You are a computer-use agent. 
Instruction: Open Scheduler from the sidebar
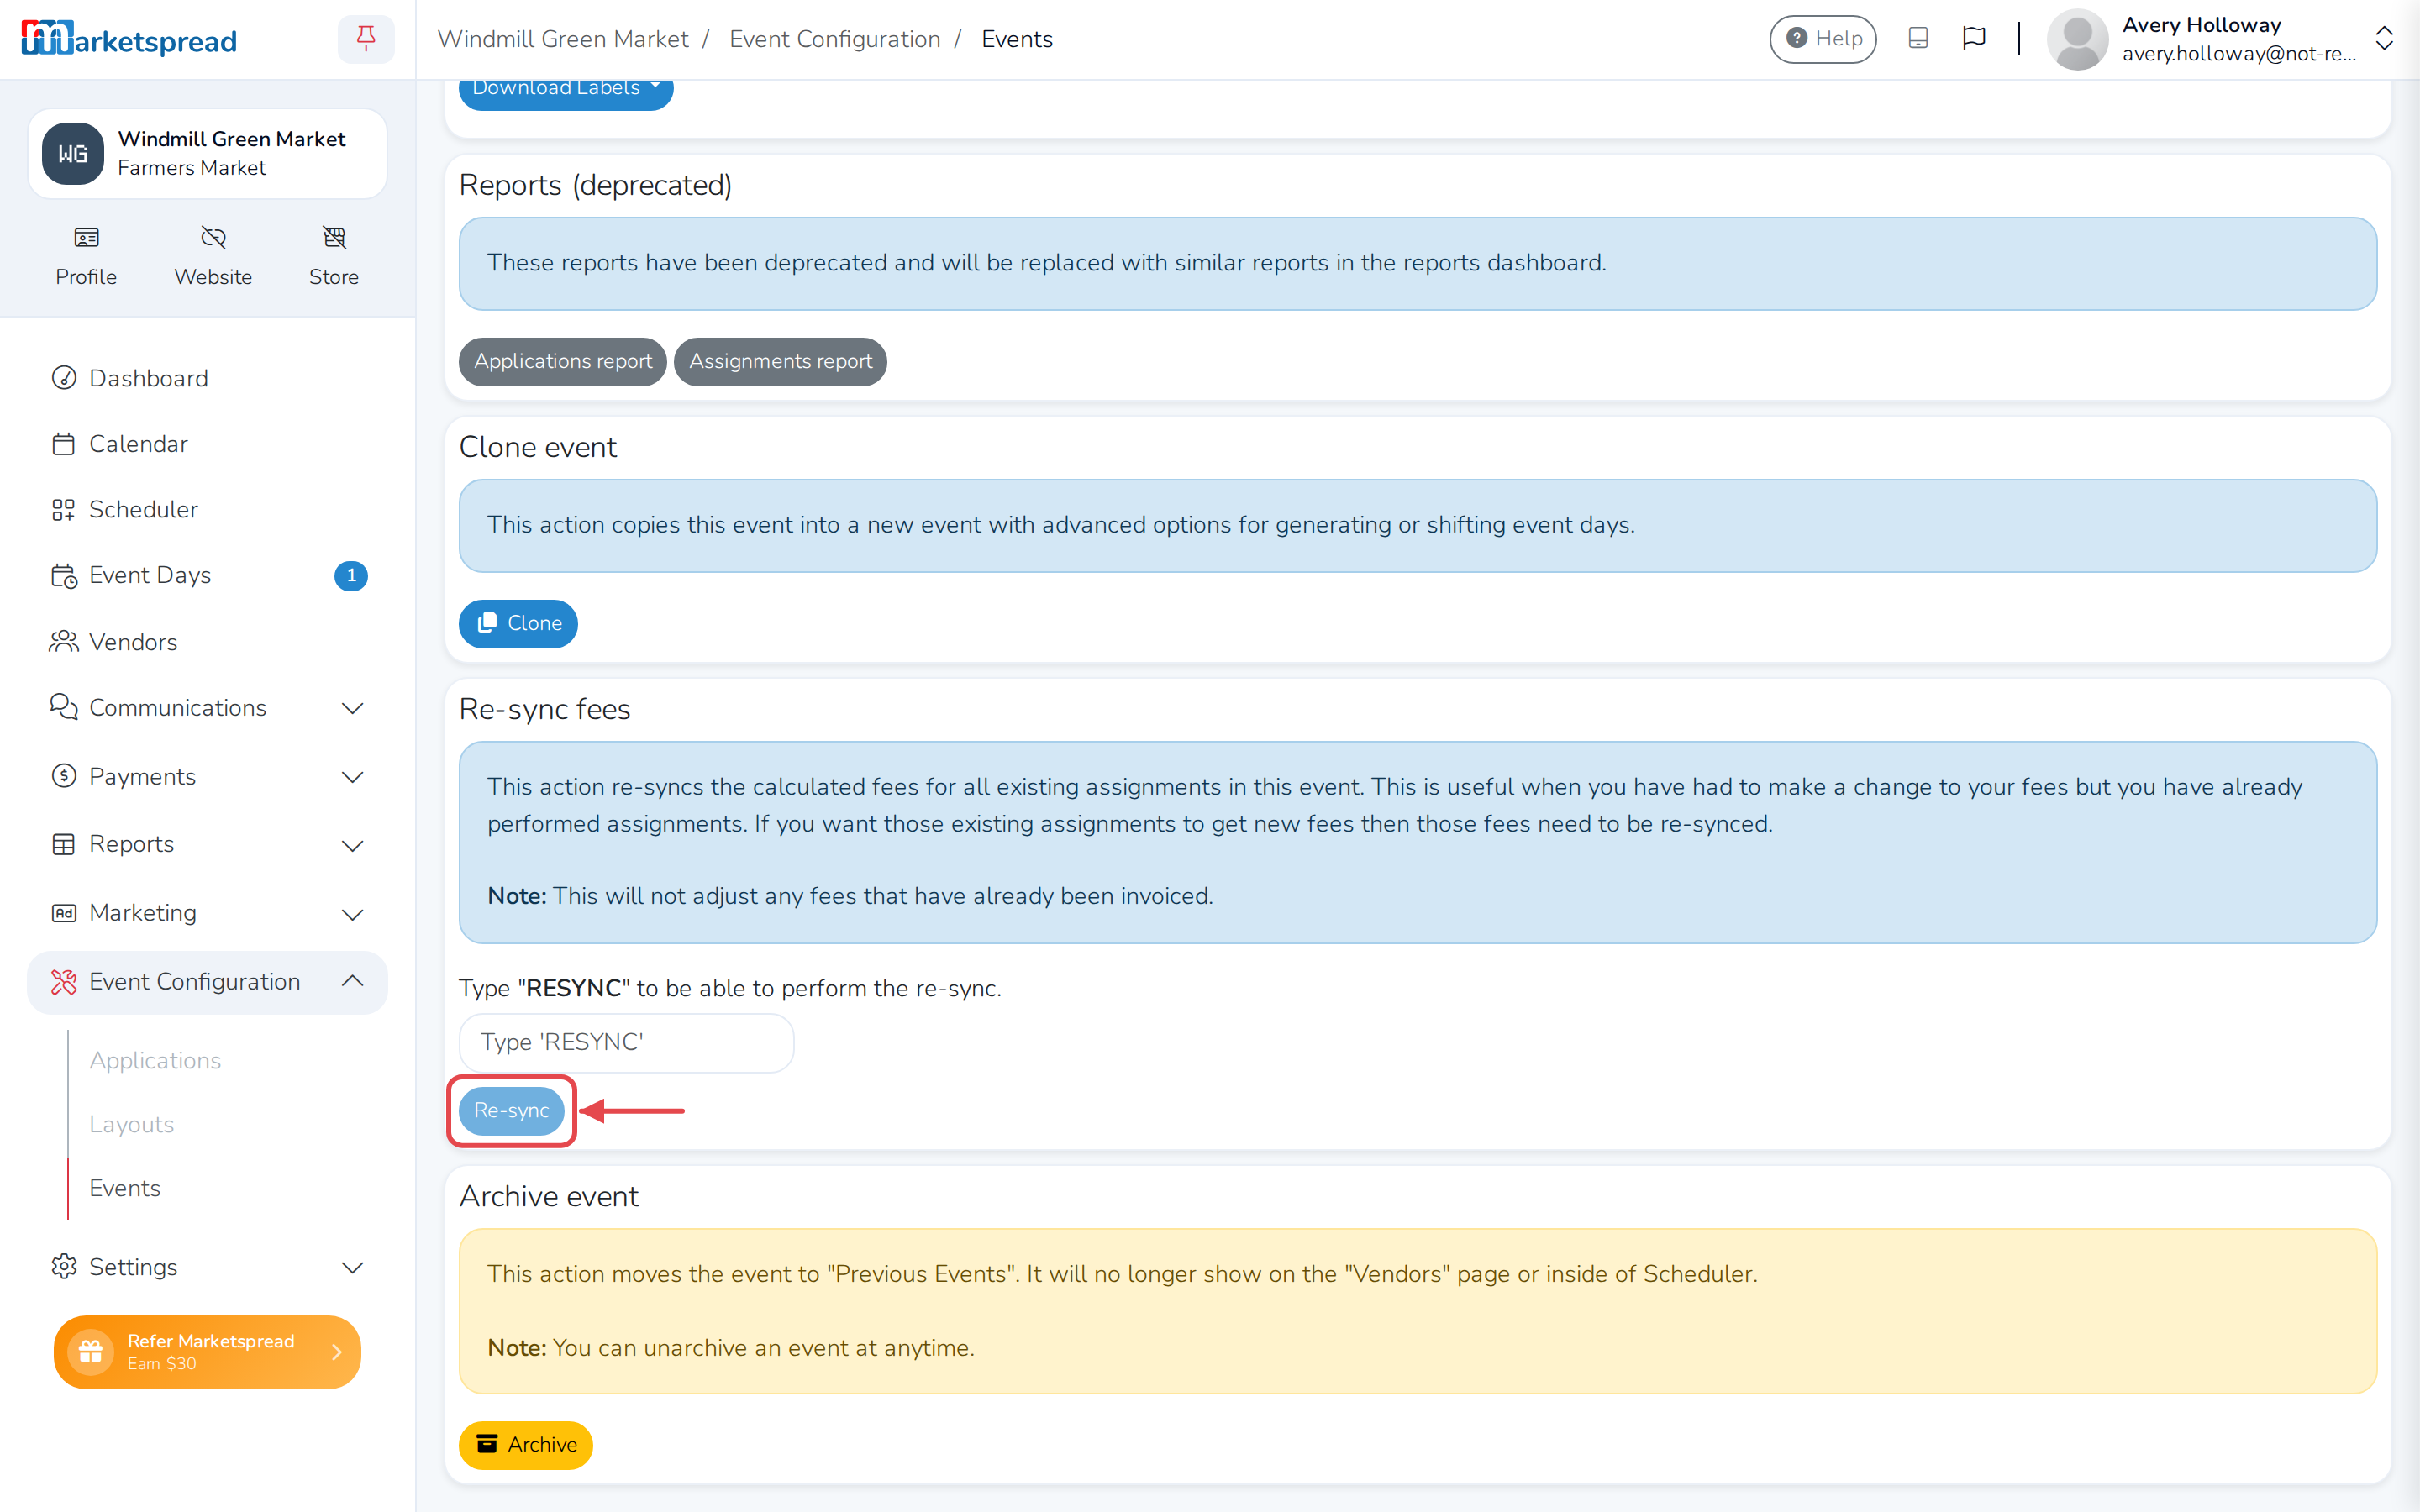tap(207, 509)
